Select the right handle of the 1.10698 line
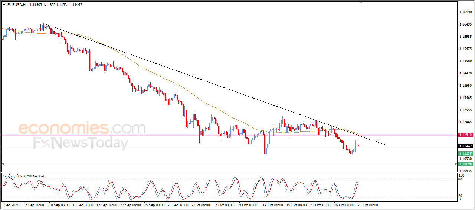 pyautogui.click(x=456, y=164)
